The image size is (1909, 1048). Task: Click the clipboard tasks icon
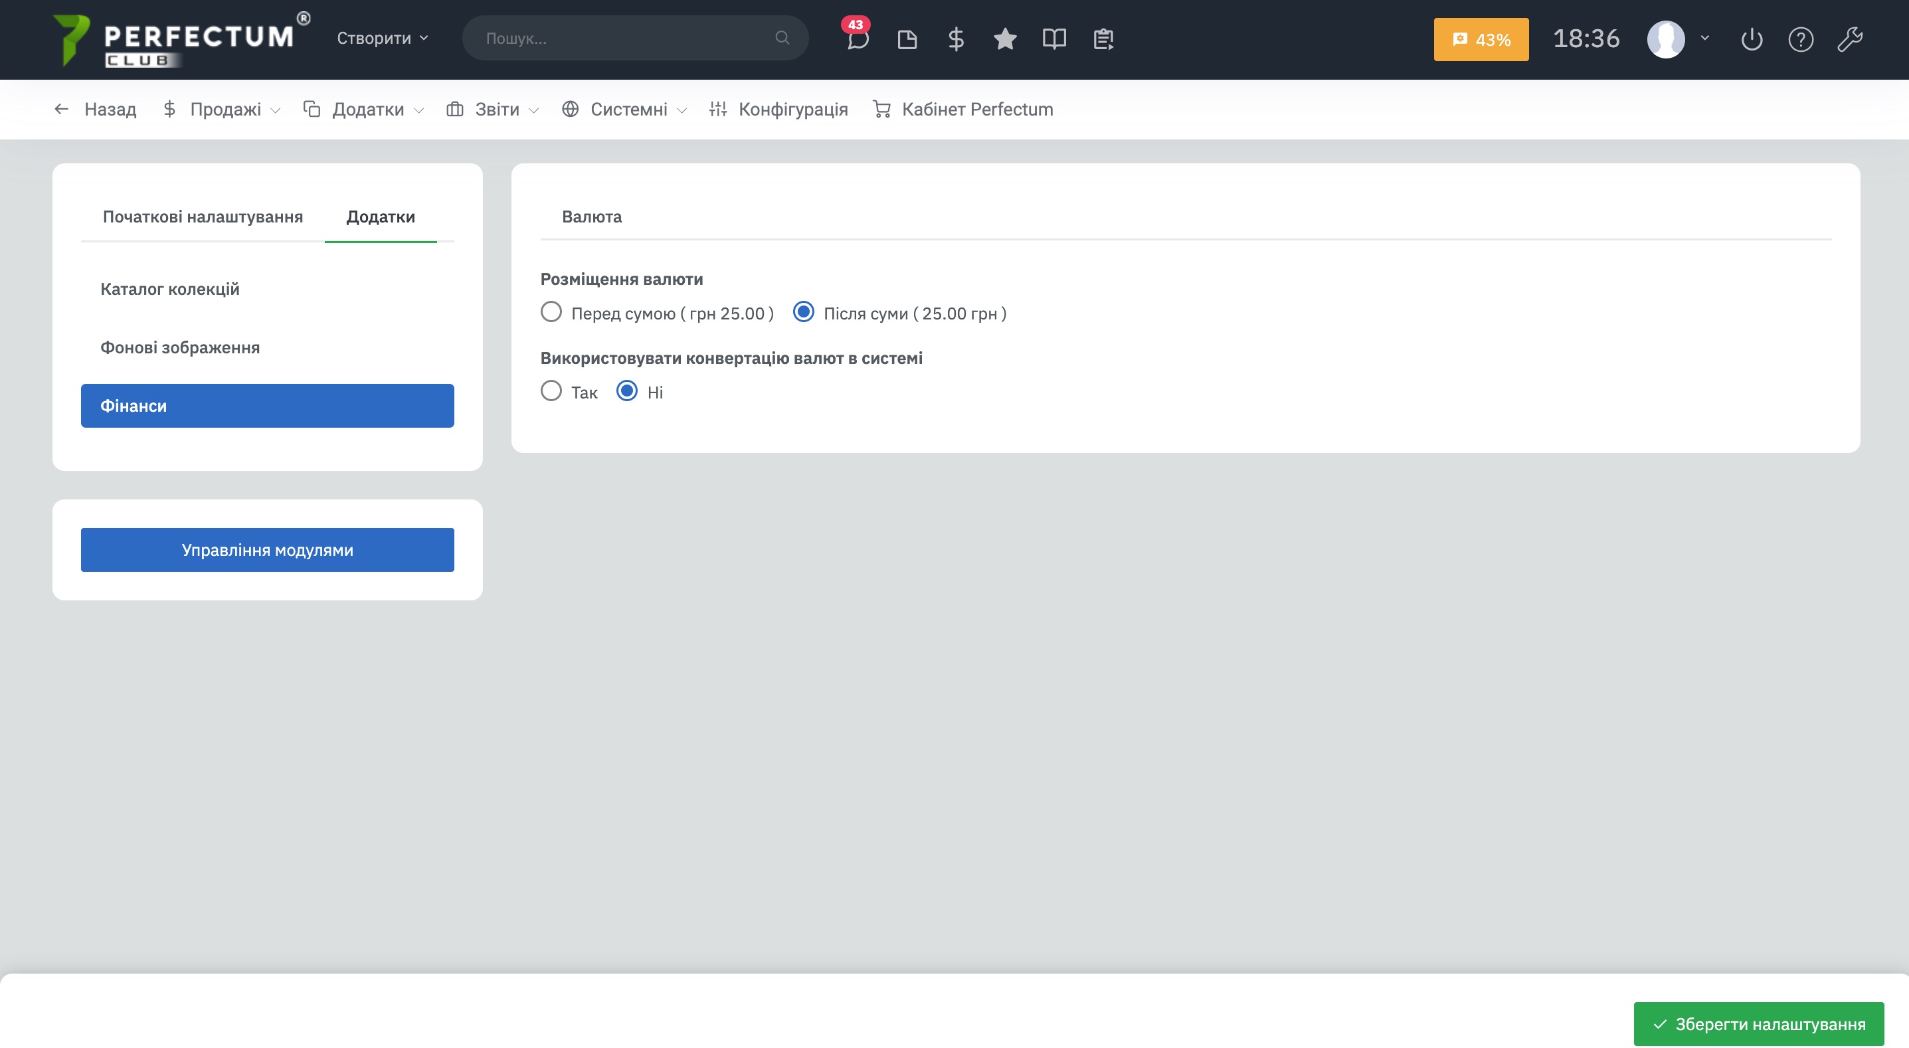1103,39
